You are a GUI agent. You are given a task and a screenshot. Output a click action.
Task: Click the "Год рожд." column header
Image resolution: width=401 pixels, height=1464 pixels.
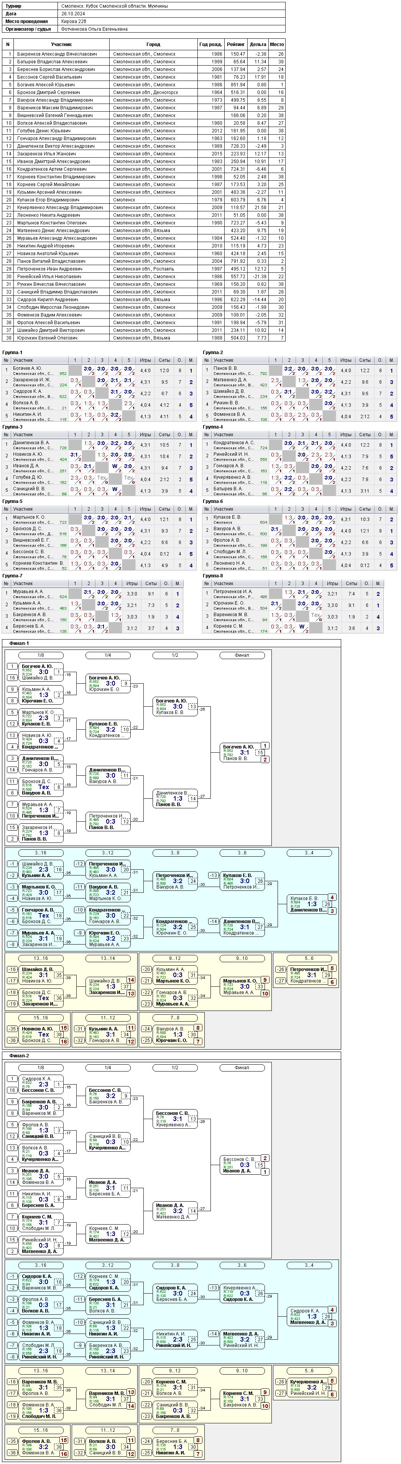tap(211, 45)
